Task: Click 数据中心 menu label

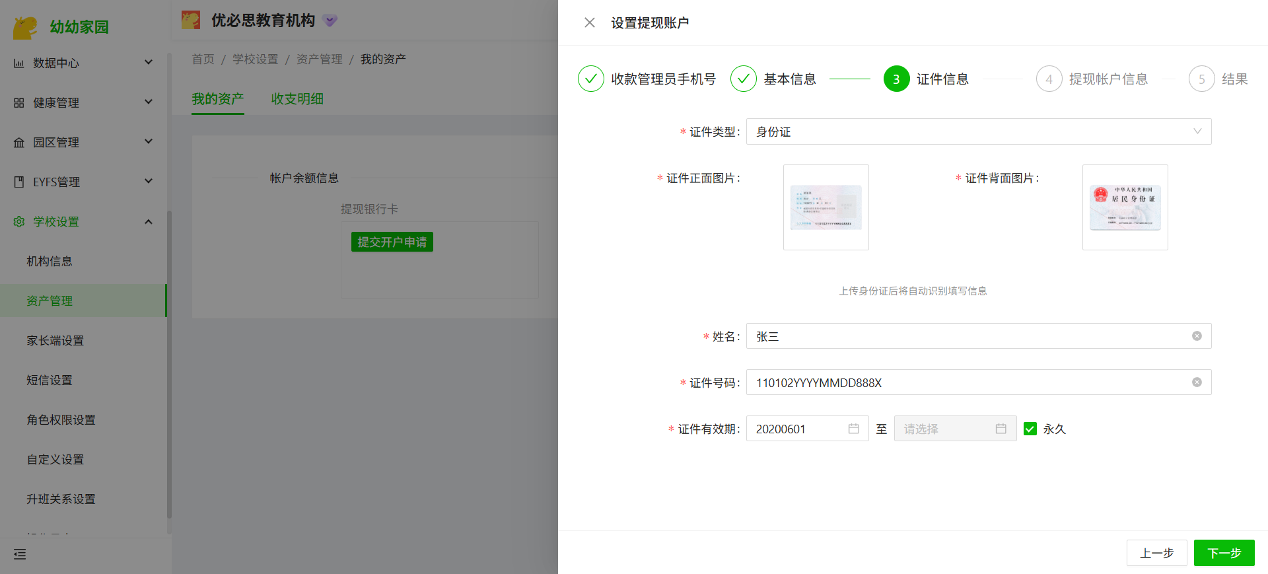Action: 56,63
